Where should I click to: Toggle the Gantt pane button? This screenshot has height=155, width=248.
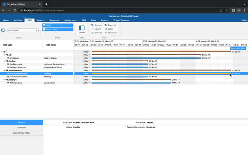[58, 25]
